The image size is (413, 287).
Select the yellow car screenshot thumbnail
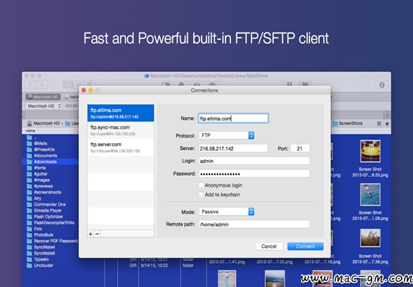click(370, 151)
